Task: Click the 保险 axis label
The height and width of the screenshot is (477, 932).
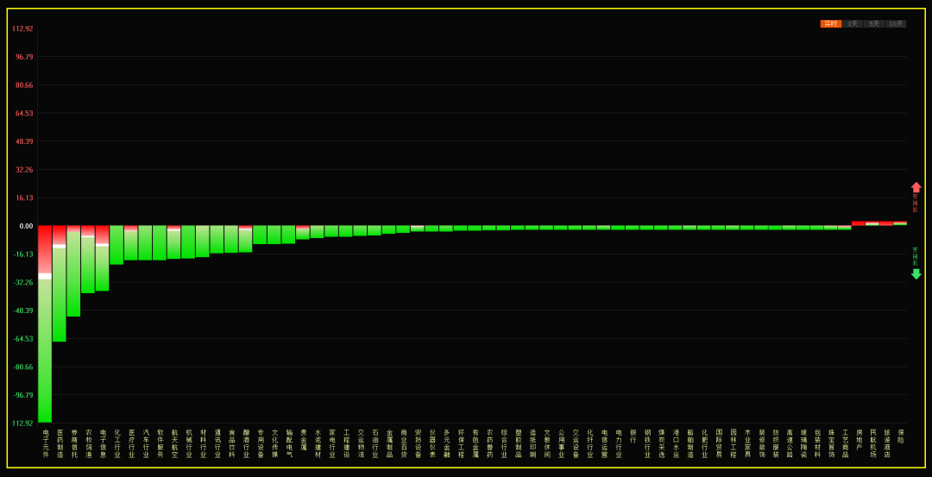Action: (x=901, y=437)
